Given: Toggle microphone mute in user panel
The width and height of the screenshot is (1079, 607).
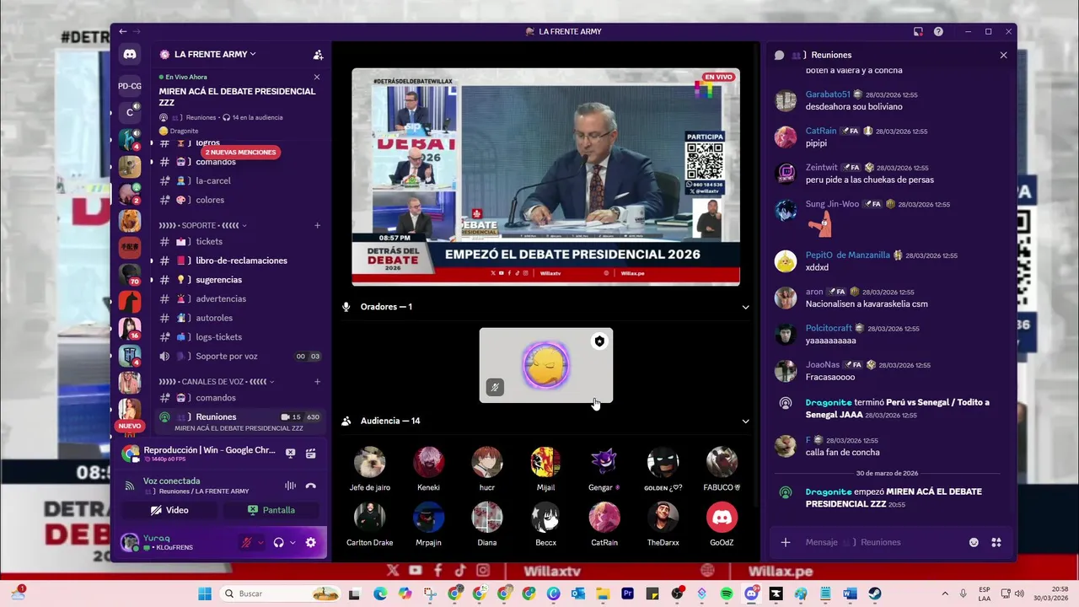Looking at the screenshot, I should tap(247, 543).
